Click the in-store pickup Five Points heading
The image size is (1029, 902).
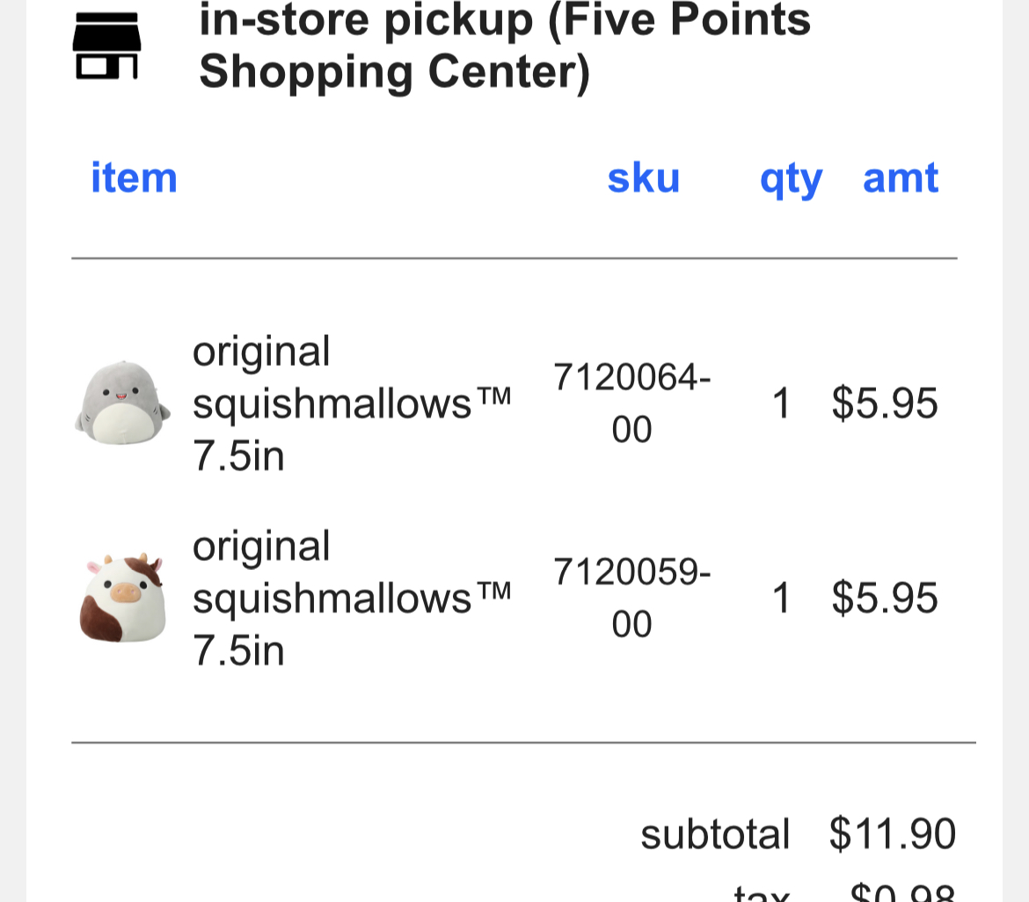click(504, 45)
